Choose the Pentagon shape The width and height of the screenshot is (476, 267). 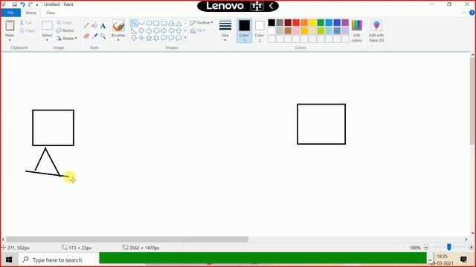149,30
